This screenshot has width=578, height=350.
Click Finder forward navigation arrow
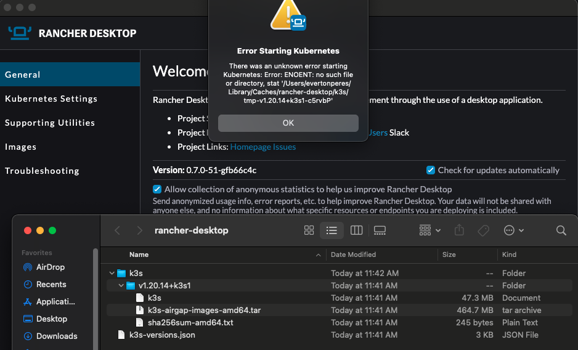[x=139, y=230]
